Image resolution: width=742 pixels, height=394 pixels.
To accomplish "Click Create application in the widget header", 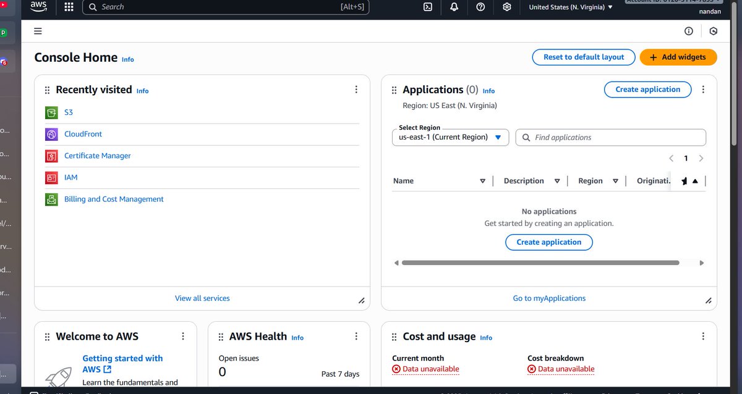I will coord(647,90).
